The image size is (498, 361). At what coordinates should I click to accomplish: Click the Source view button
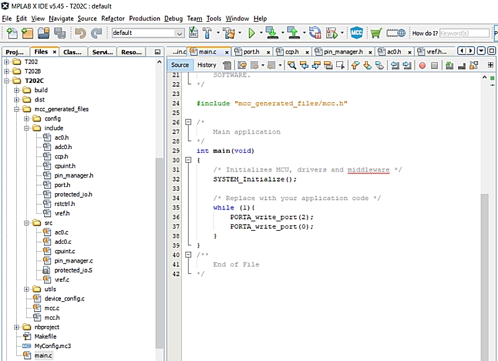[180, 65]
